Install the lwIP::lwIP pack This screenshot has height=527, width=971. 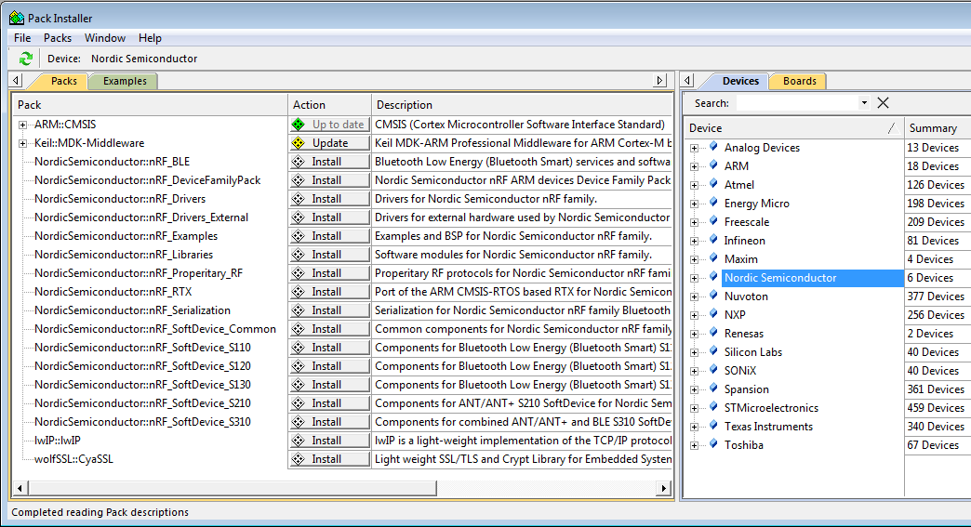point(329,441)
